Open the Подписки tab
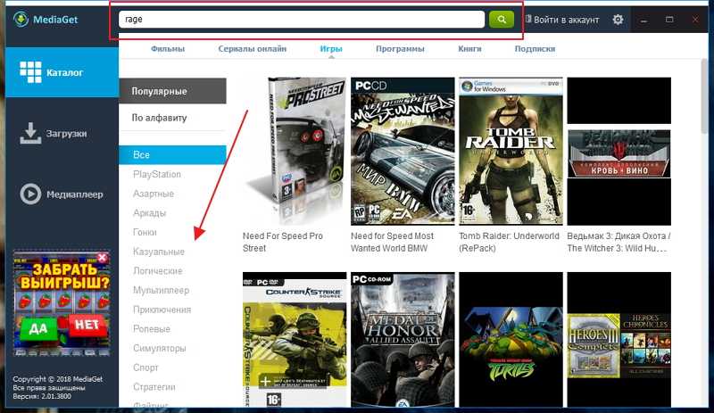 [535, 49]
